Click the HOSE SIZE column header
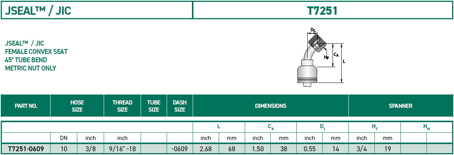 [77, 106]
